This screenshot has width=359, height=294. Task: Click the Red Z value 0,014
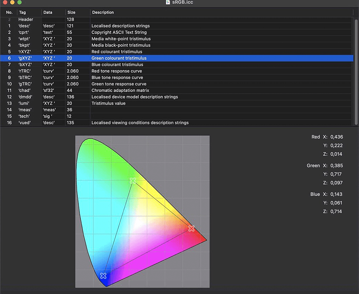coord(336,154)
